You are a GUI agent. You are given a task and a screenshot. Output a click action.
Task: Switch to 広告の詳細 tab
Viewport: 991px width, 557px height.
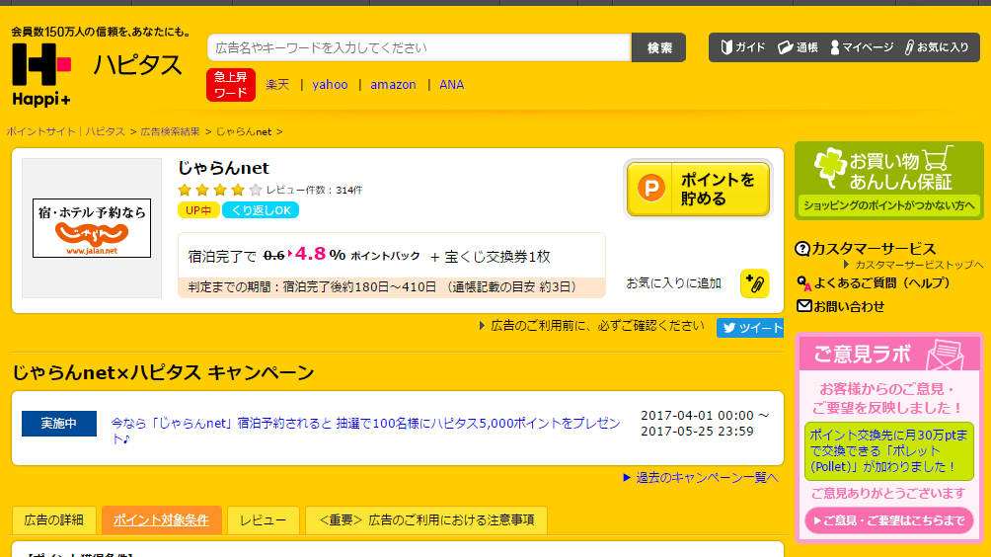tap(53, 520)
